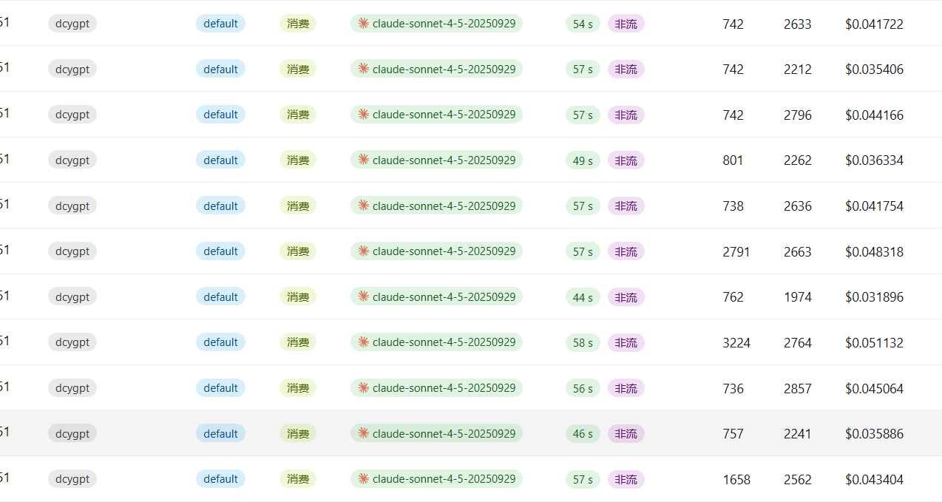
Task: Click the claude-sonnet-4-5-20250929 model tag in the $0.035406 row
Action: pos(436,69)
